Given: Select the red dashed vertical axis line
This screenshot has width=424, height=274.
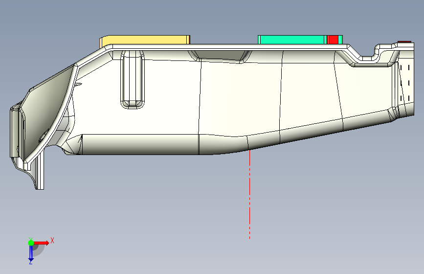Looking at the screenshot, I should [249, 194].
